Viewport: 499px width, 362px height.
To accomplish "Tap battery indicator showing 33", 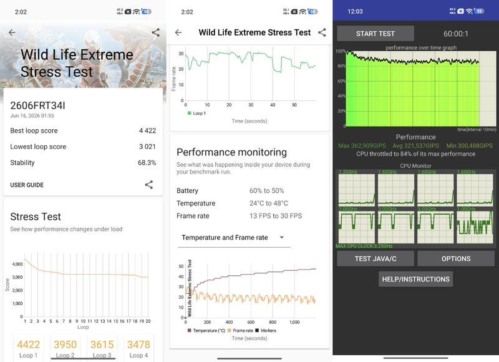I will click(x=479, y=11).
